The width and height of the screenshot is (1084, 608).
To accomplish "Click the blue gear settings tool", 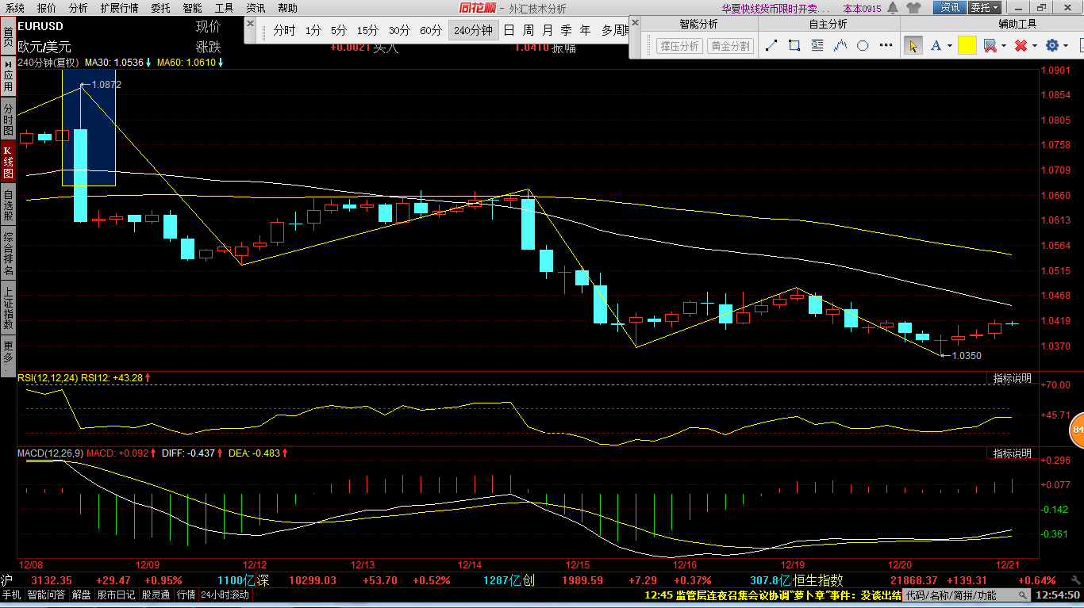I will coord(1052,46).
